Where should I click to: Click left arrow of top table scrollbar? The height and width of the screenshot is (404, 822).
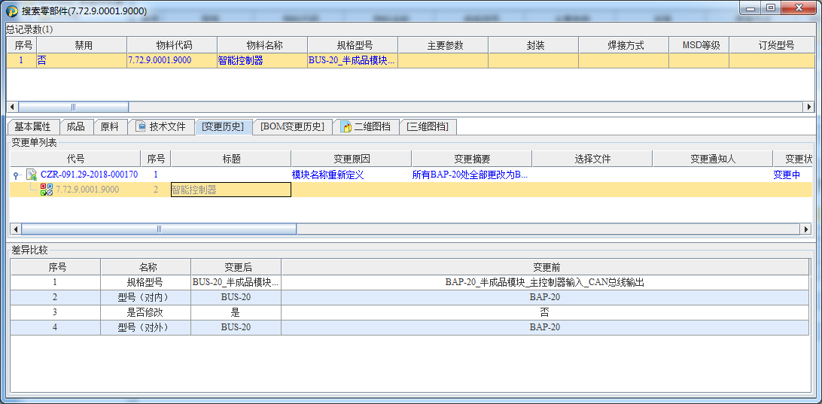point(12,107)
